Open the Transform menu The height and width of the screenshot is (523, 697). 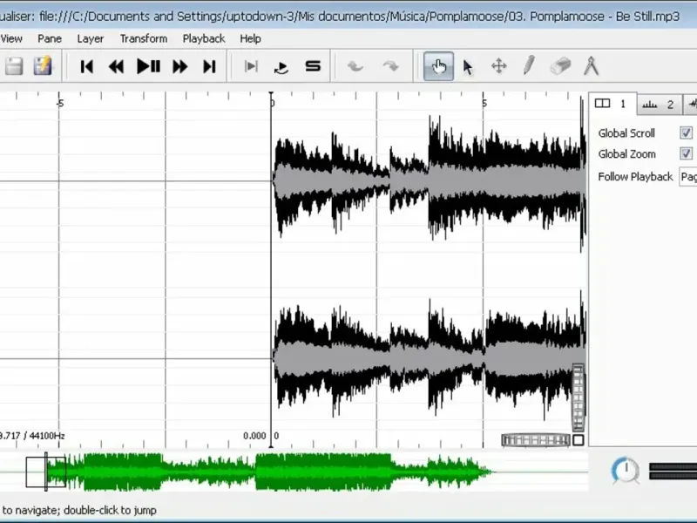click(144, 38)
